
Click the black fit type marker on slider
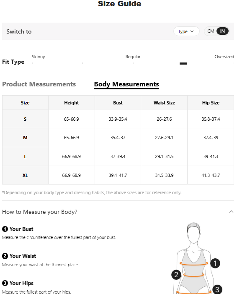(183, 63)
